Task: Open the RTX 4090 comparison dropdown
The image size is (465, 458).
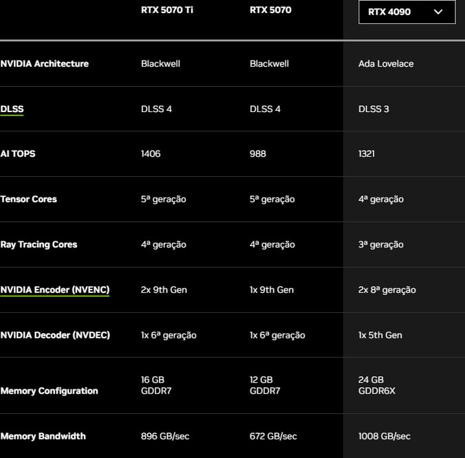Action: click(x=407, y=12)
